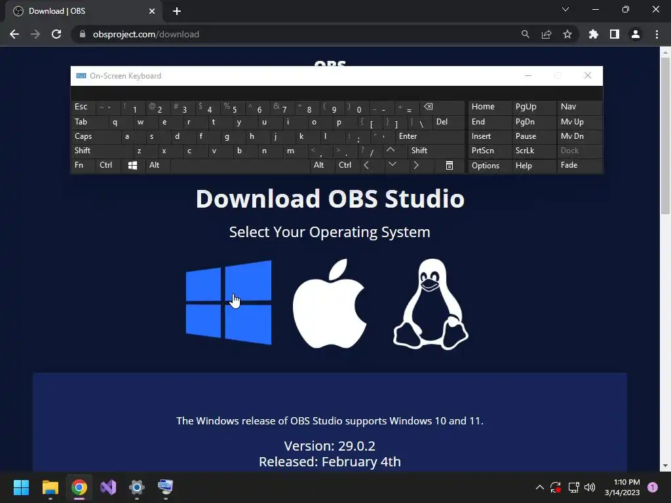Show hidden icons in the system tray
This screenshot has height=503, width=671.
click(540, 487)
